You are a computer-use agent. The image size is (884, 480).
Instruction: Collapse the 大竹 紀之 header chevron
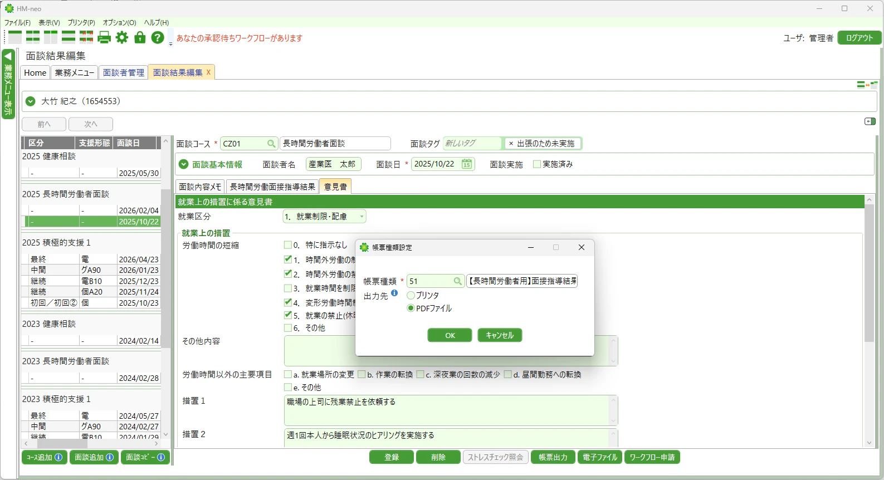coord(31,101)
